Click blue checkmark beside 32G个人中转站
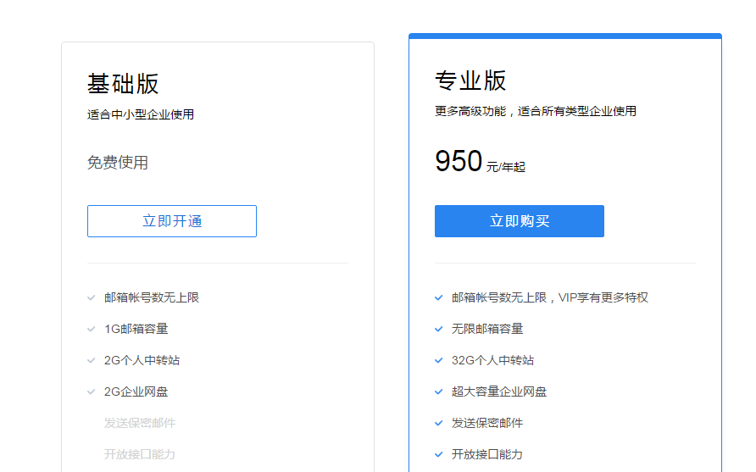The image size is (756, 472). (x=439, y=361)
